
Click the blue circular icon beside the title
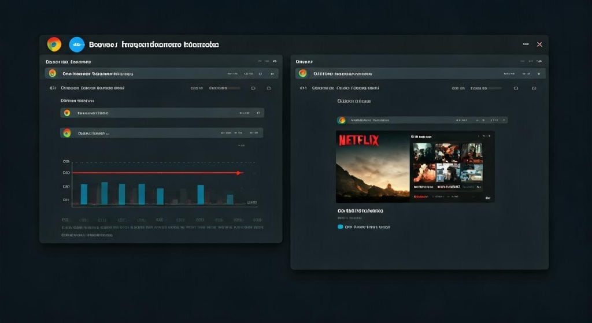[77, 44]
